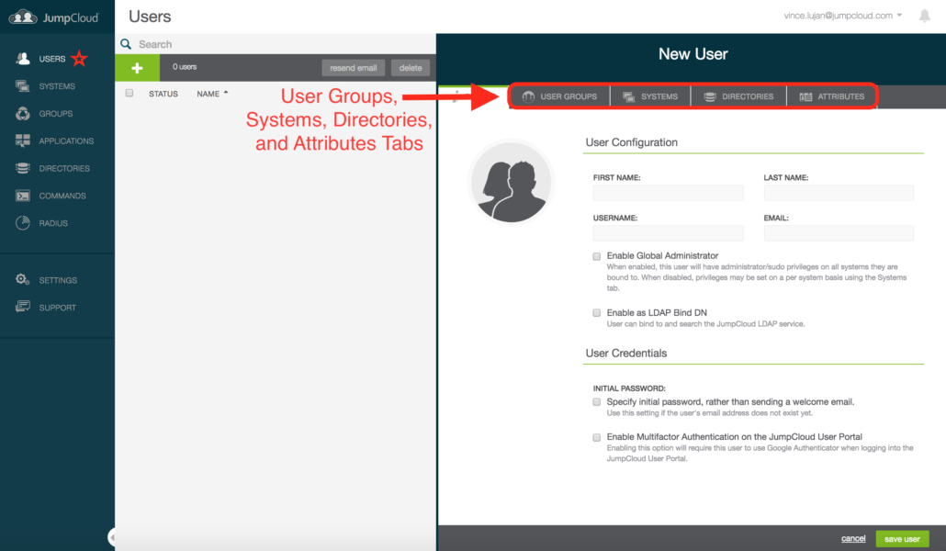Screen dimensions: 946x551
Task: Click the notification bell icon
Action: [924, 16]
